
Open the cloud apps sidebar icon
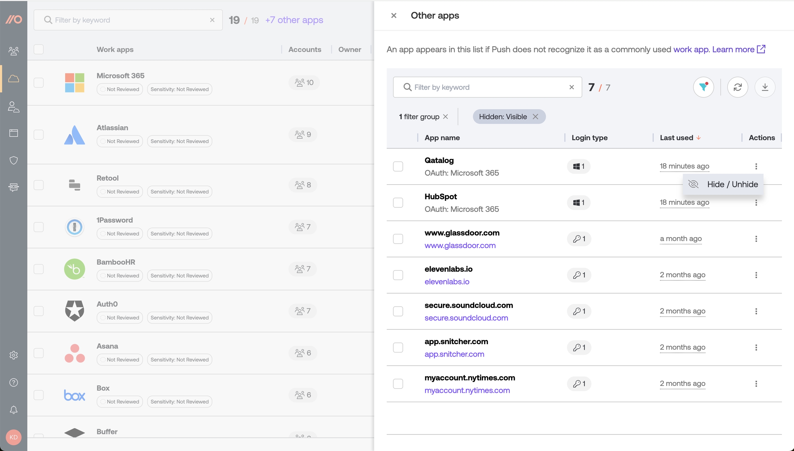coord(13,79)
